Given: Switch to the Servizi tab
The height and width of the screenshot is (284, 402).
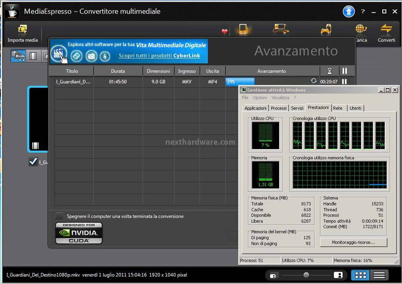Looking at the screenshot, I should (x=297, y=108).
